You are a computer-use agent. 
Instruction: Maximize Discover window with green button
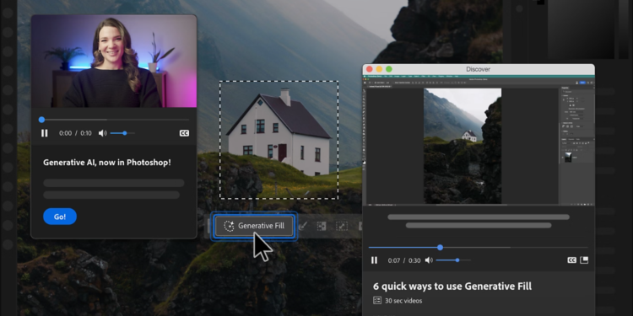389,69
